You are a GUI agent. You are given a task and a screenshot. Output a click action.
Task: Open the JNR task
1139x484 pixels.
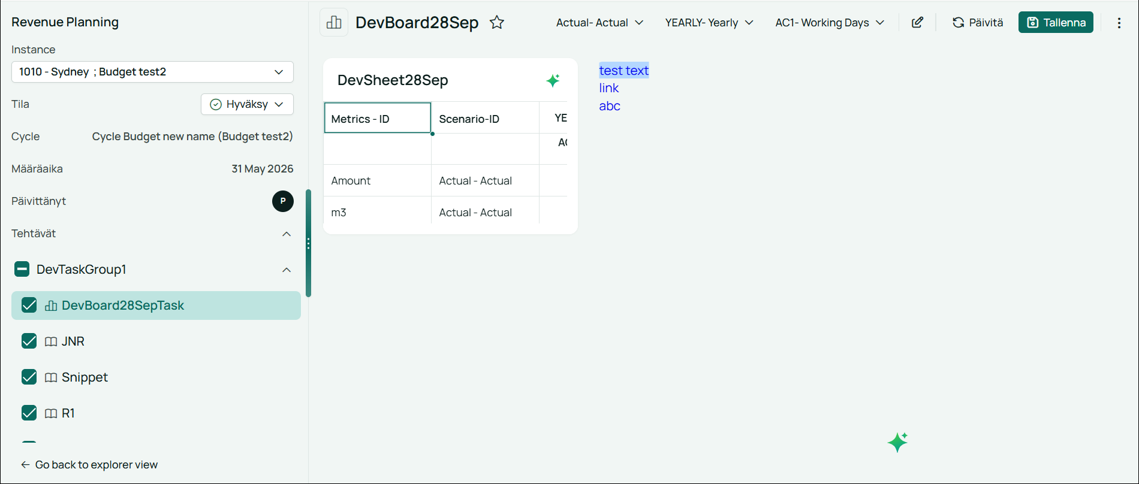click(x=73, y=341)
